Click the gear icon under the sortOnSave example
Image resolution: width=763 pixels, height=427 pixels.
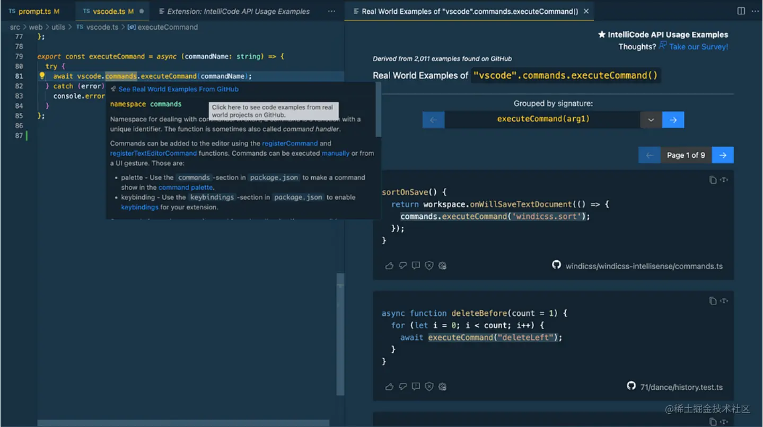[x=443, y=266]
